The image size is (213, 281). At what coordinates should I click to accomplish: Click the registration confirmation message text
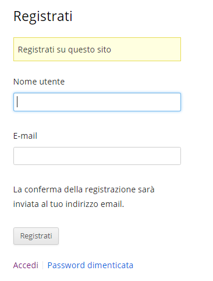pos(84,196)
